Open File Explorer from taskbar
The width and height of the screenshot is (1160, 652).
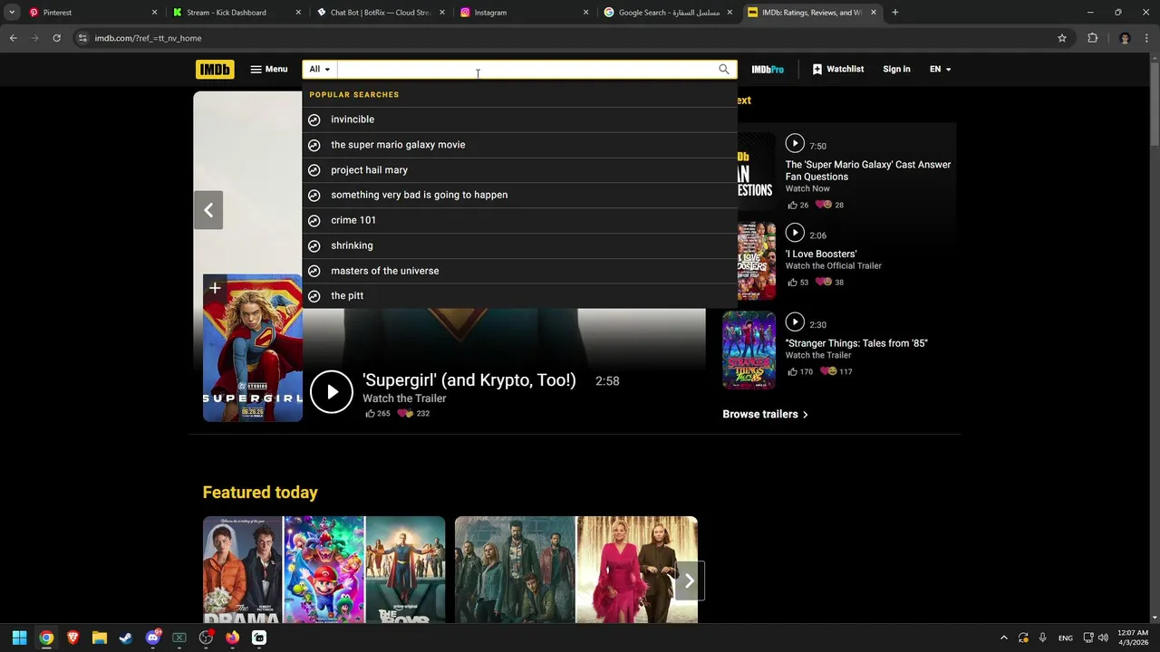100,638
